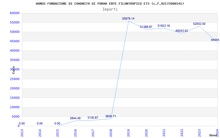Image resolution: width=220 pixels, height=138 pixels.
Task: Click x-axis year 2015
Action: (x=57, y=133)
